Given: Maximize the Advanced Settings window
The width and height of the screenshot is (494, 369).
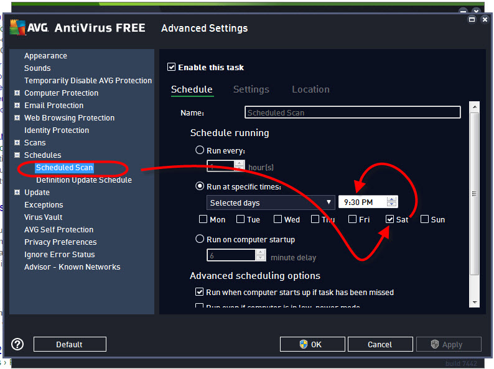Looking at the screenshot, I should [472, 19].
